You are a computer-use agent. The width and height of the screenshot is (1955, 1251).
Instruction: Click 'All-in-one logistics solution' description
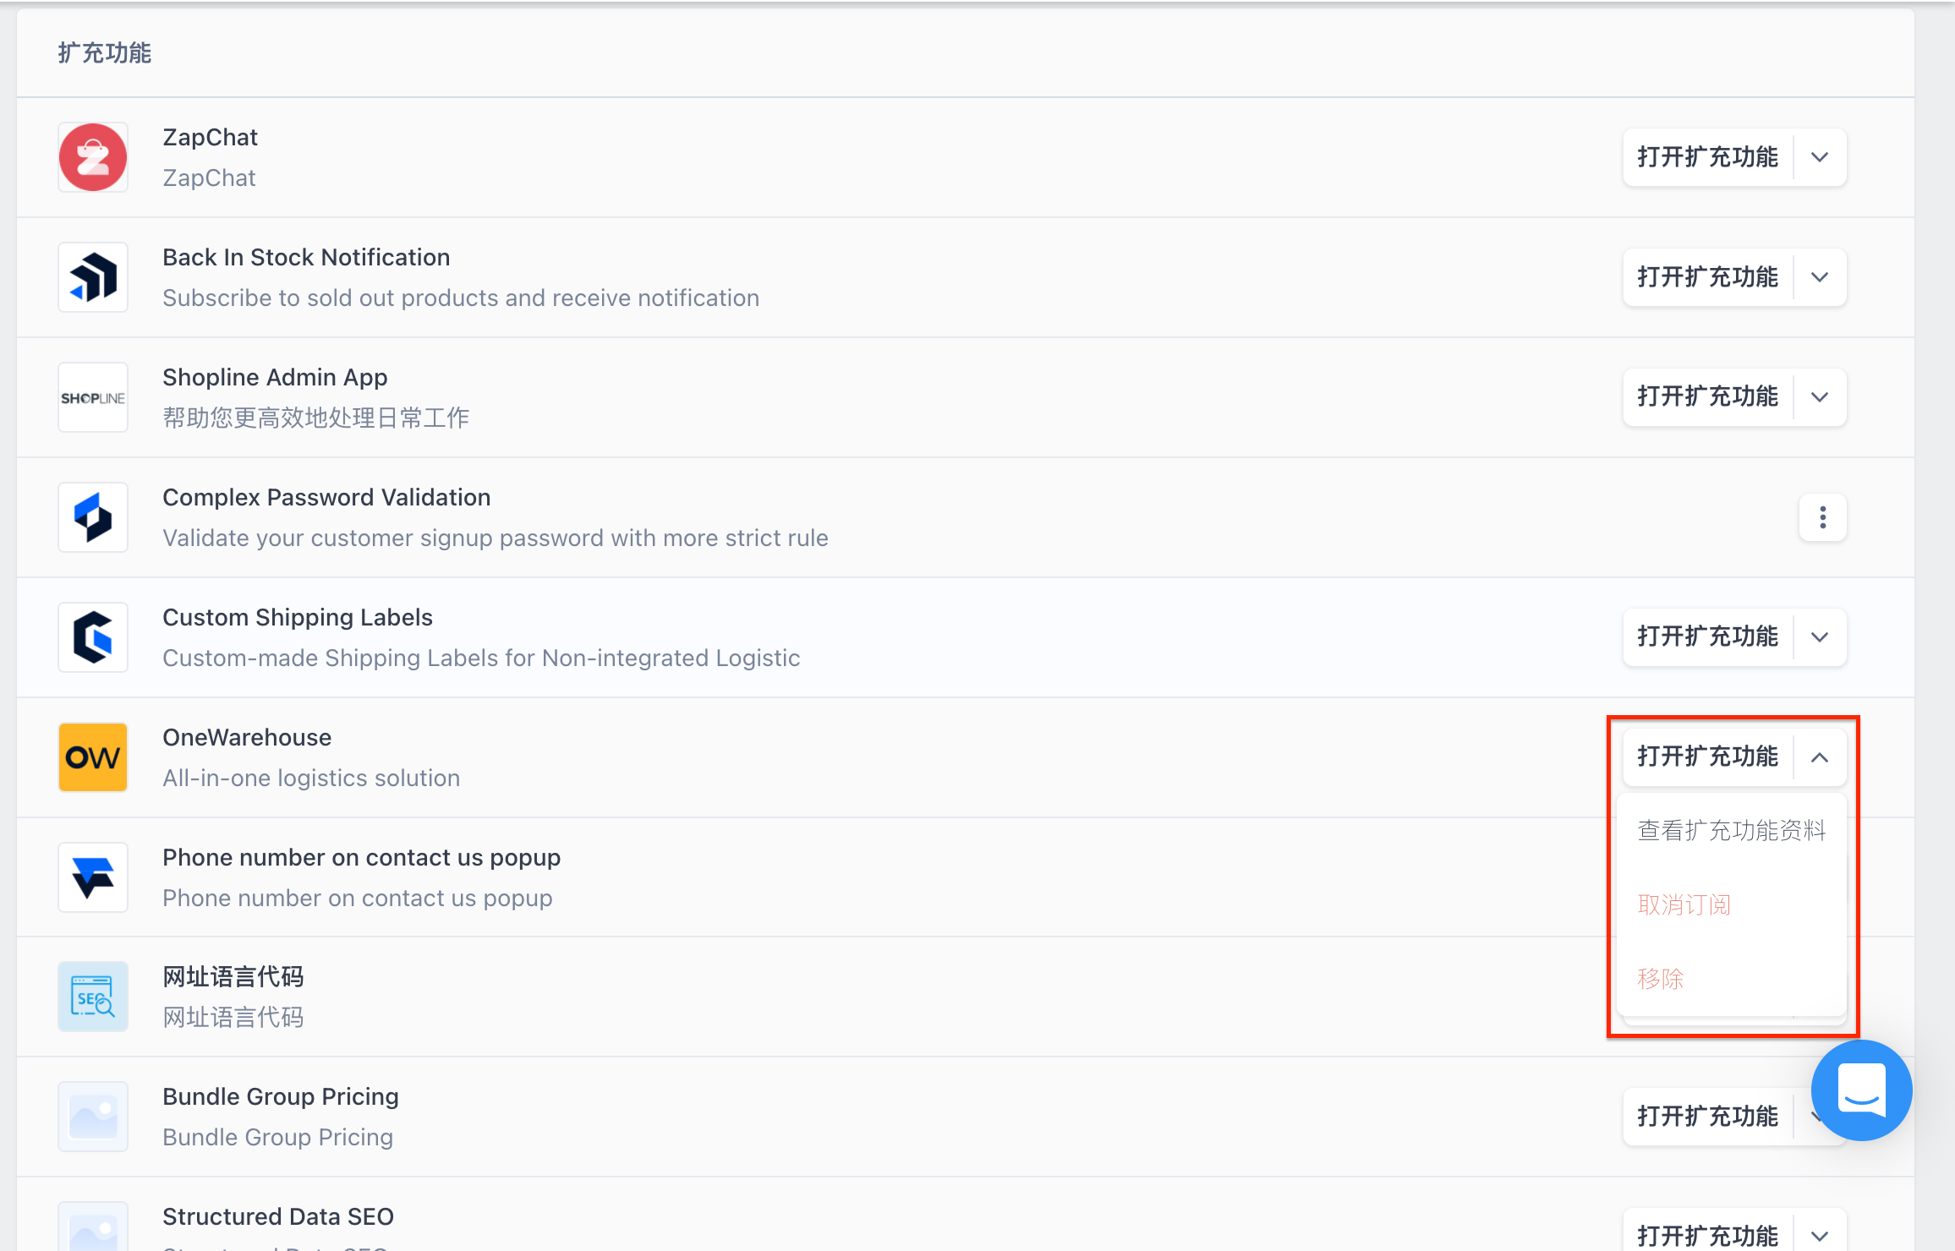pos(311,778)
